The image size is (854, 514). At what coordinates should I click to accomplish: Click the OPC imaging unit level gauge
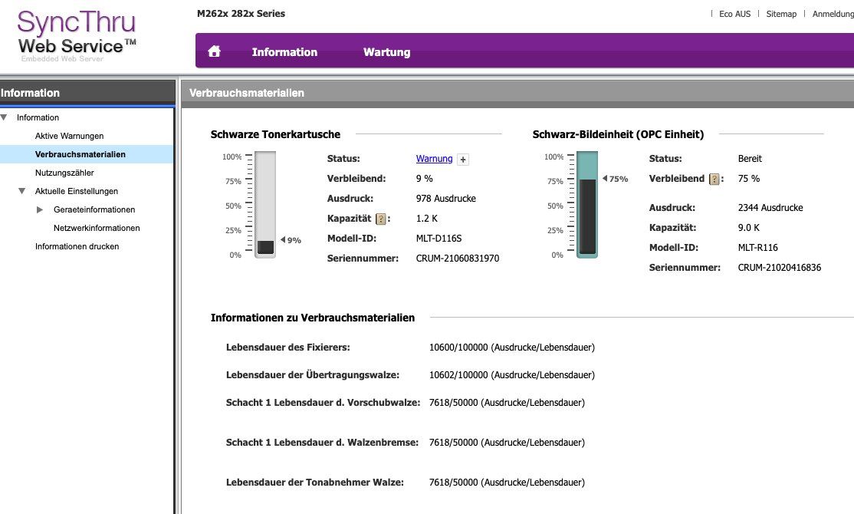(587, 204)
